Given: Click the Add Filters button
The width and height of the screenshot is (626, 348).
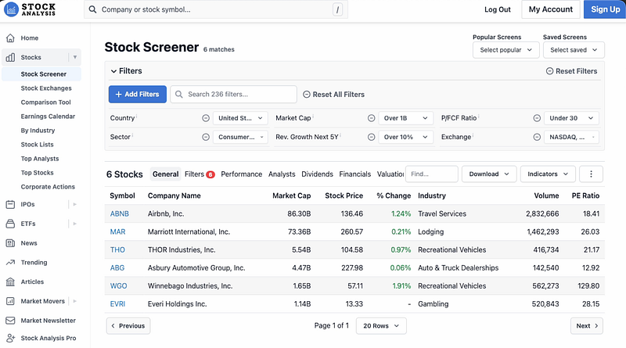Looking at the screenshot, I should (137, 94).
